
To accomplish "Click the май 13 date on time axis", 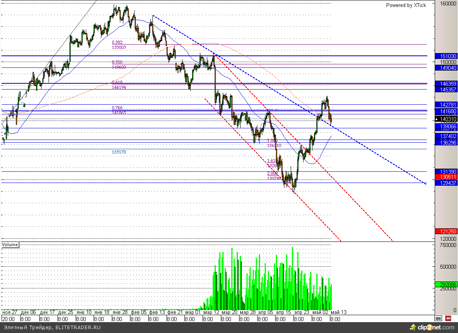I will 338,312.
